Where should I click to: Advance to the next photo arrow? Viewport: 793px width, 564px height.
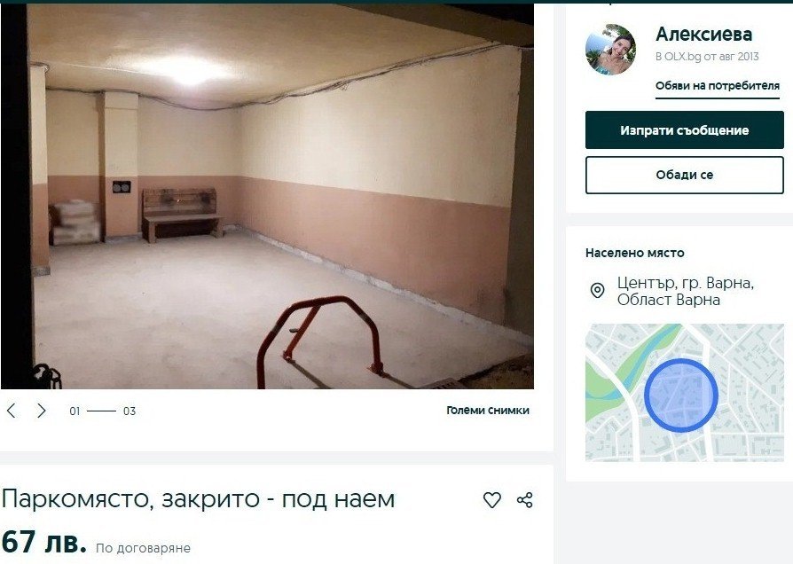[42, 411]
